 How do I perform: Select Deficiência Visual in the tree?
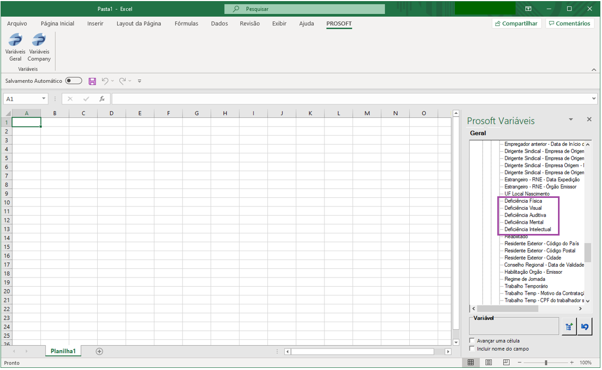pos(523,208)
